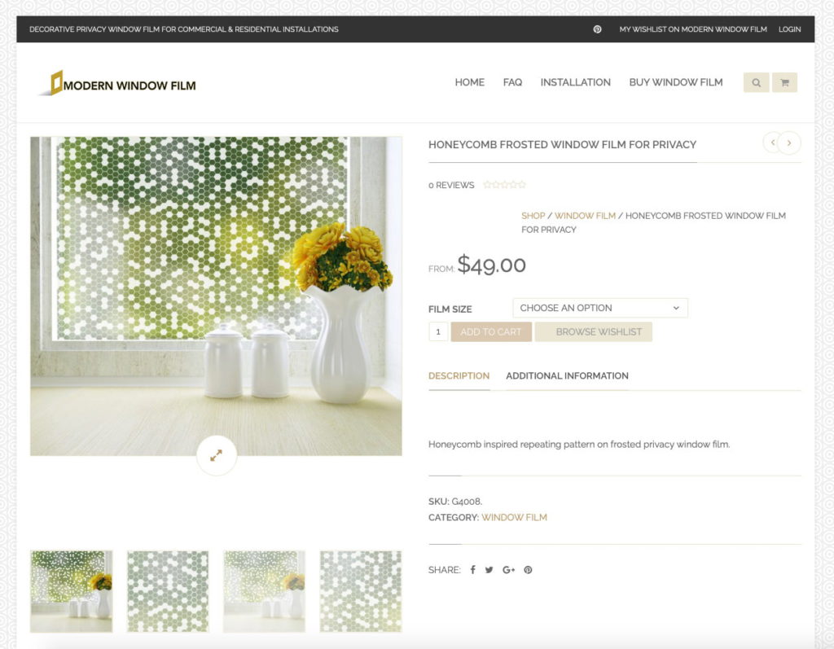Open the Home menu item
The height and width of the screenshot is (649, 834).
470,82
